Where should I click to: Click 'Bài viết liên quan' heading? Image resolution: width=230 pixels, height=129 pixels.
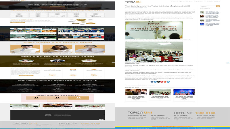pyautogui.click(x=132, y=88)
